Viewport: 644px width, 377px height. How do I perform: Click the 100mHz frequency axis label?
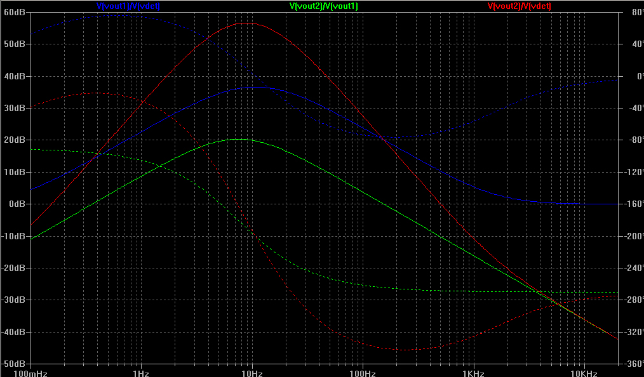pyautogui.click(x=31, y=373)
